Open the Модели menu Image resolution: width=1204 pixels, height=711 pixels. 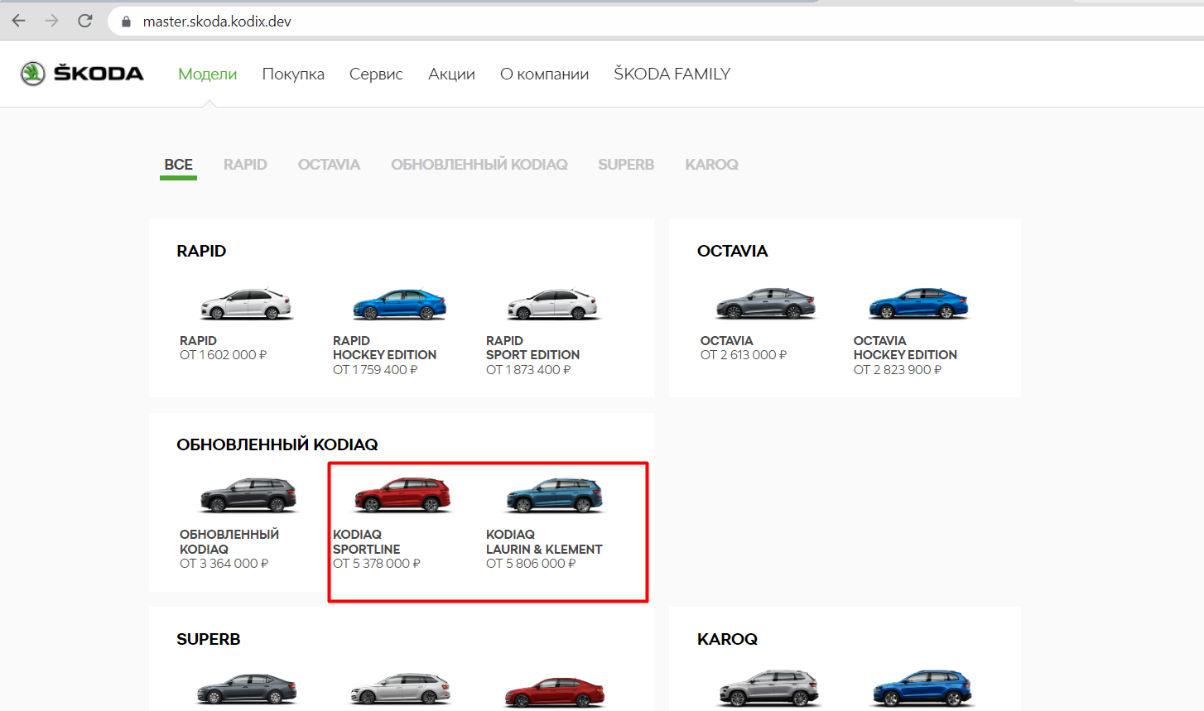[208, 74]
